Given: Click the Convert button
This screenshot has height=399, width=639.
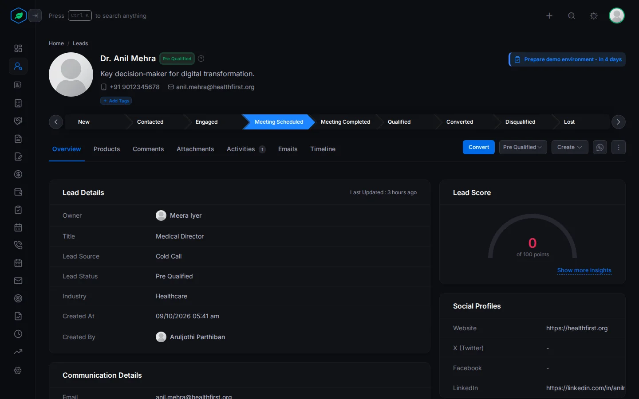Looking at the screenshot, I should tap(479, 147).
